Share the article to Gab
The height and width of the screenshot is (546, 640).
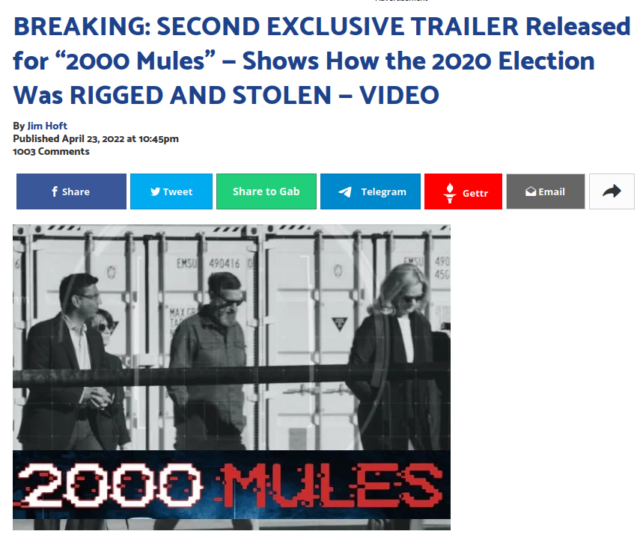point(266,191)
